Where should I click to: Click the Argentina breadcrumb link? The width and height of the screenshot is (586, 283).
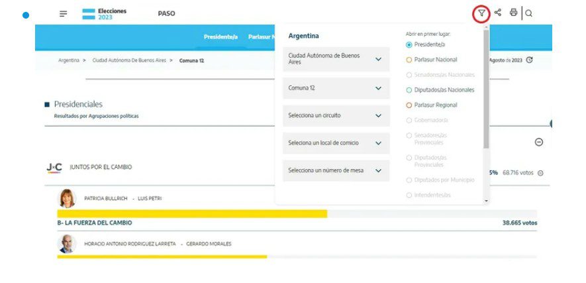pyautogui.click(x=69, y=60)
